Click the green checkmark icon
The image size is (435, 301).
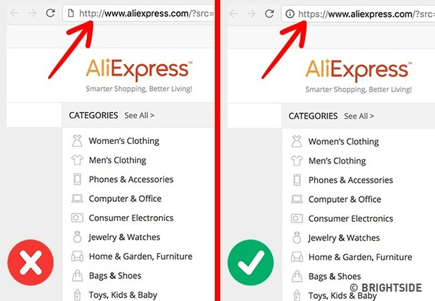click(x=250, y=262)
